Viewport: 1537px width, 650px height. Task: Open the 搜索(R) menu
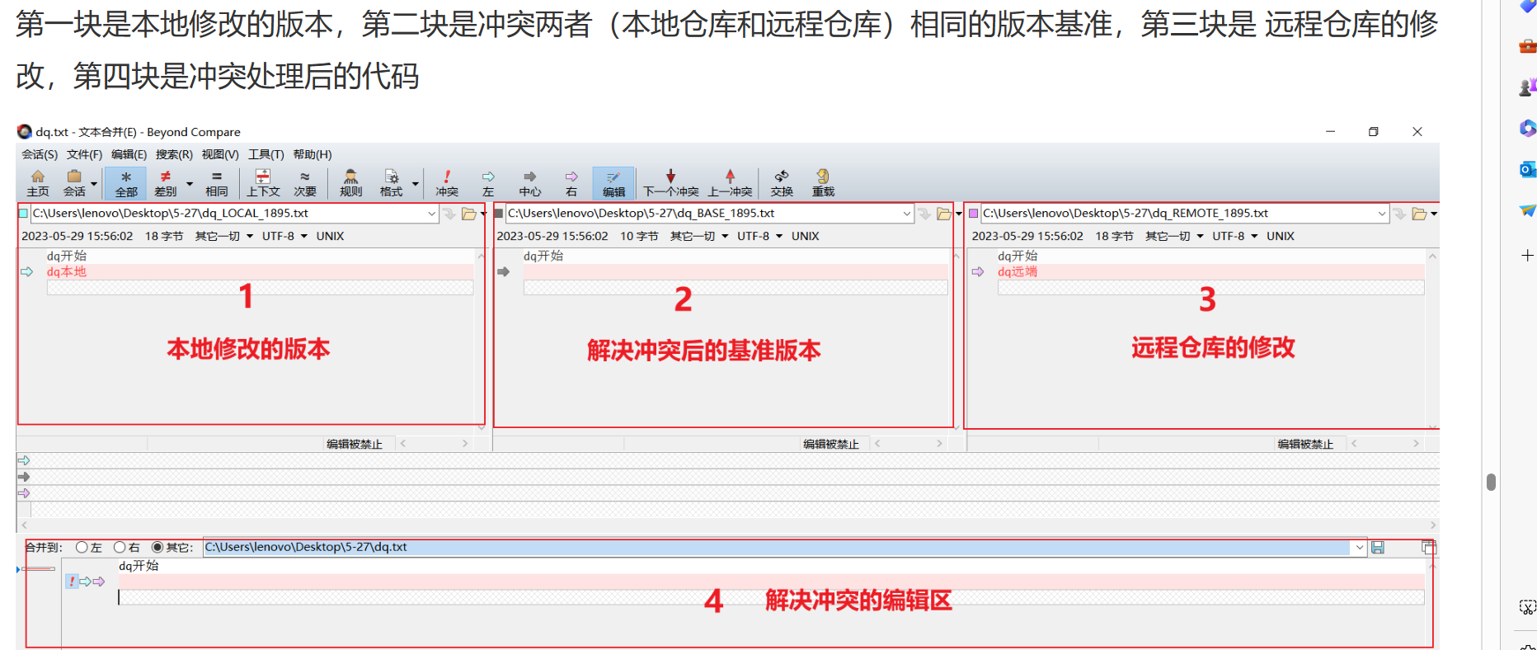coord(174,154)
